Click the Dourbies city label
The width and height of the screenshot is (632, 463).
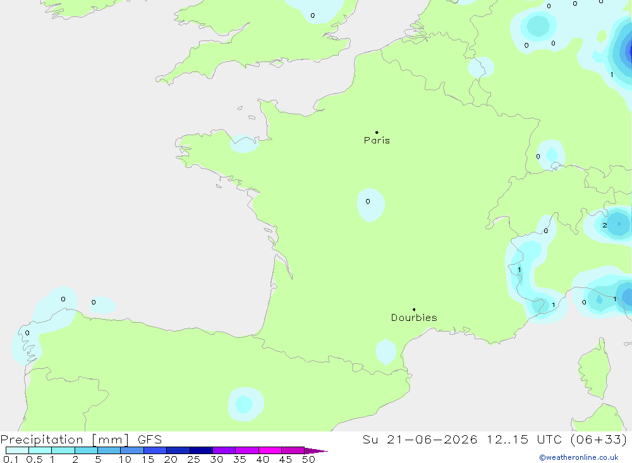point(414,318)
